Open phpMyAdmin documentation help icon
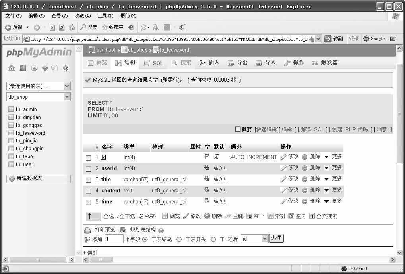This screenshot has height=274, width=405. click(45, 68)
